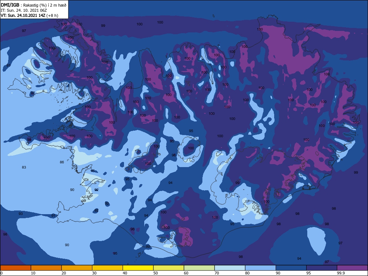The height and width of the screenshot is (276, 368).
Task: Click the bright yellow 40–50 legend swatch
Action: (x=138, y=268)
